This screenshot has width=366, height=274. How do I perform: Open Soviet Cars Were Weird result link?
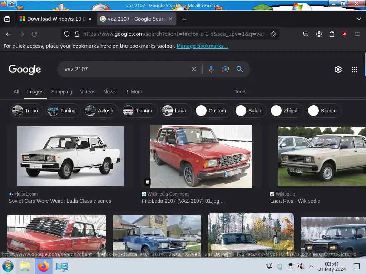click(x=60, y=201)
